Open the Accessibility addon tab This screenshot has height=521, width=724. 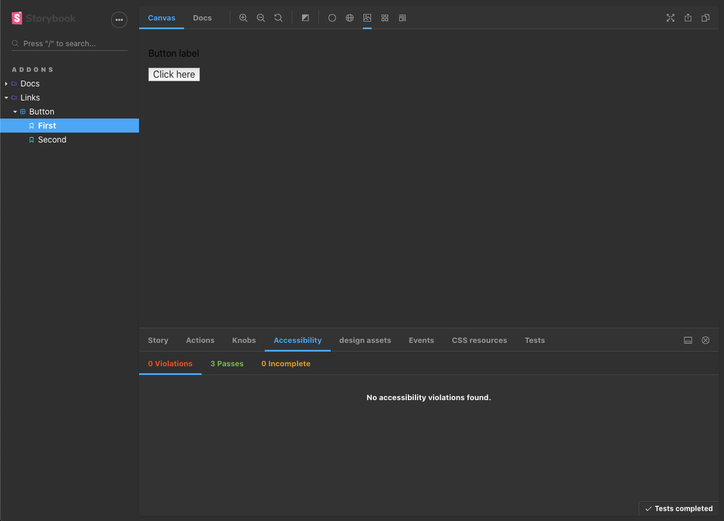[x=297, y=340]
